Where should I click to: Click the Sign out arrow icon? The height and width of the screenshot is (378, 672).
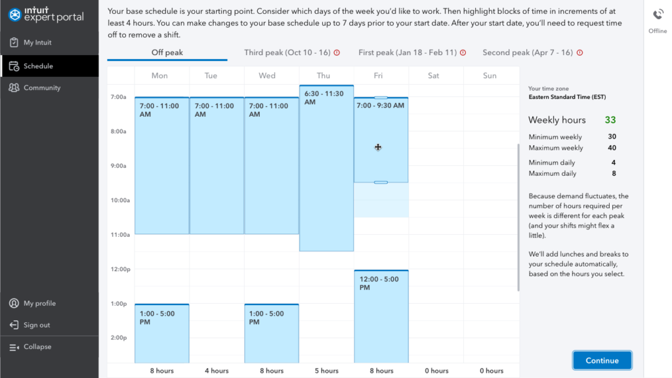(x=14, y=325)
